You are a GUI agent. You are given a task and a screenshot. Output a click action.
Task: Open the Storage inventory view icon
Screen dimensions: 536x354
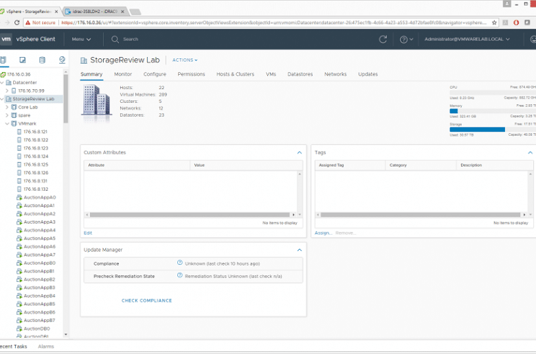42,60
